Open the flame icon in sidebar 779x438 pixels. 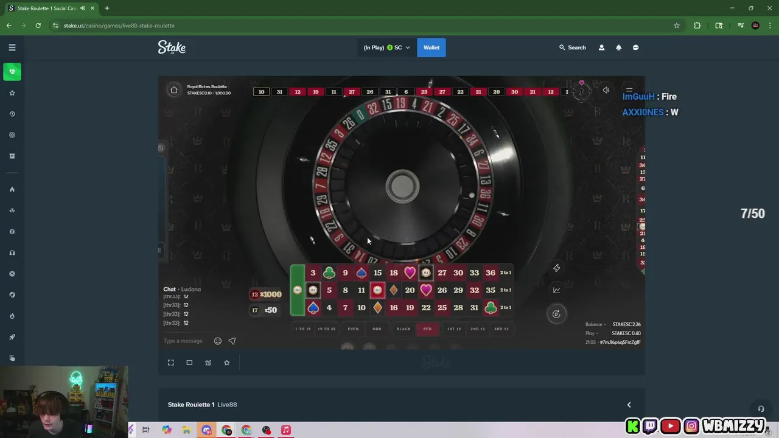coord(12,189)
